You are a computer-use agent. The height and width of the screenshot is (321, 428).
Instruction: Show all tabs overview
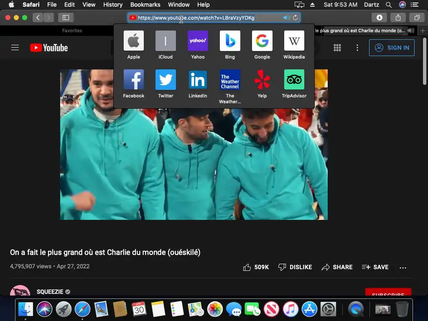click(x=417, y=18)
